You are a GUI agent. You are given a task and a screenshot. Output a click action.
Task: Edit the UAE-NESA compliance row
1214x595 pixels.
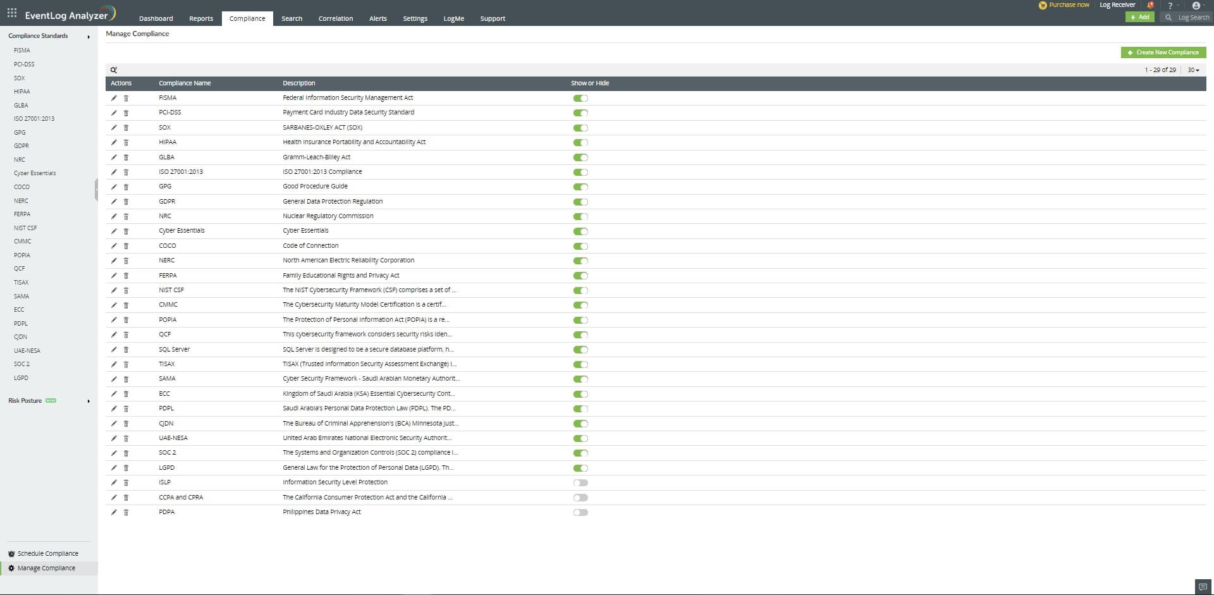pyautogui.click(x=114, y=438)
